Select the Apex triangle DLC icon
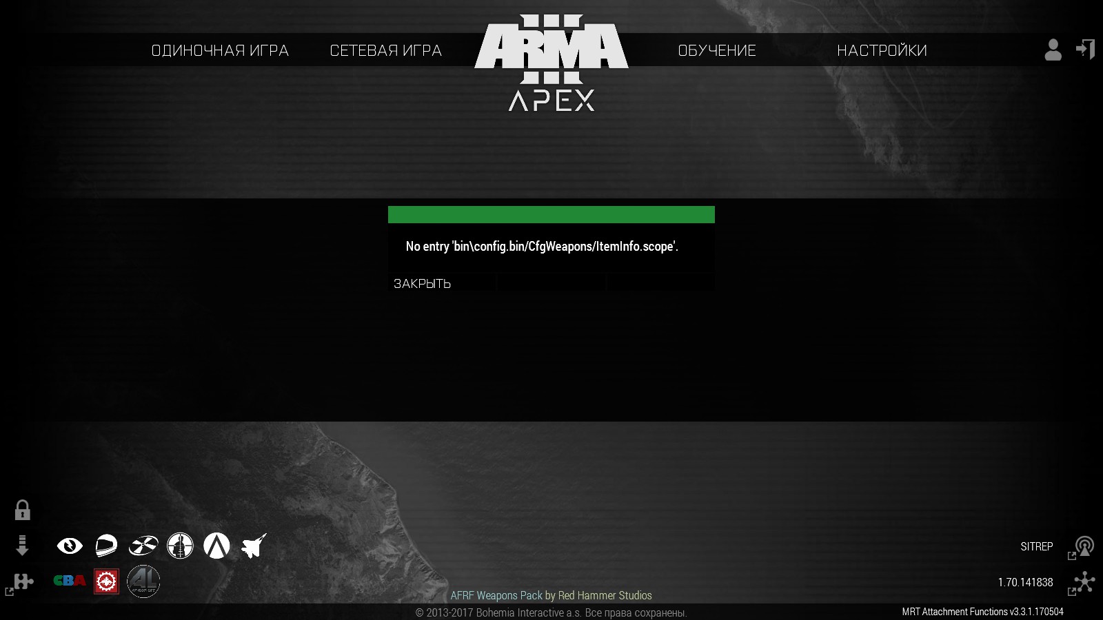This screenshot has height=620, width=1103. coord(216,546)
